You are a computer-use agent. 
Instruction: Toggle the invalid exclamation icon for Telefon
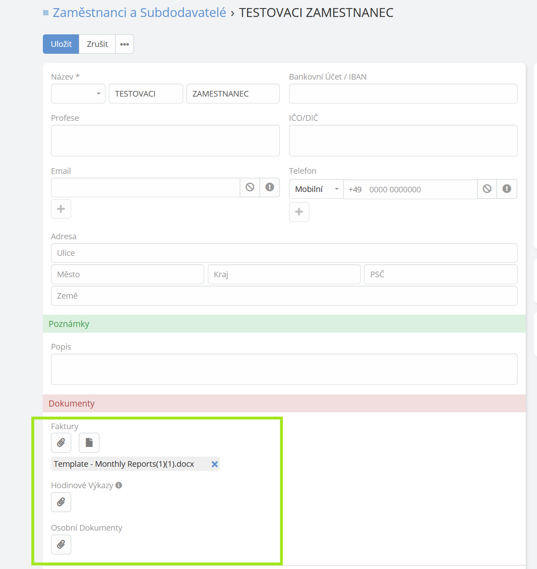click(507, 189)
